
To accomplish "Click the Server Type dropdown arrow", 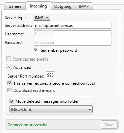I will pos(47,17).
